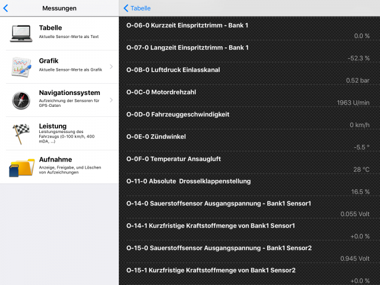Select the Temperatur Ansaugluft row

click(x=249, y=164)
